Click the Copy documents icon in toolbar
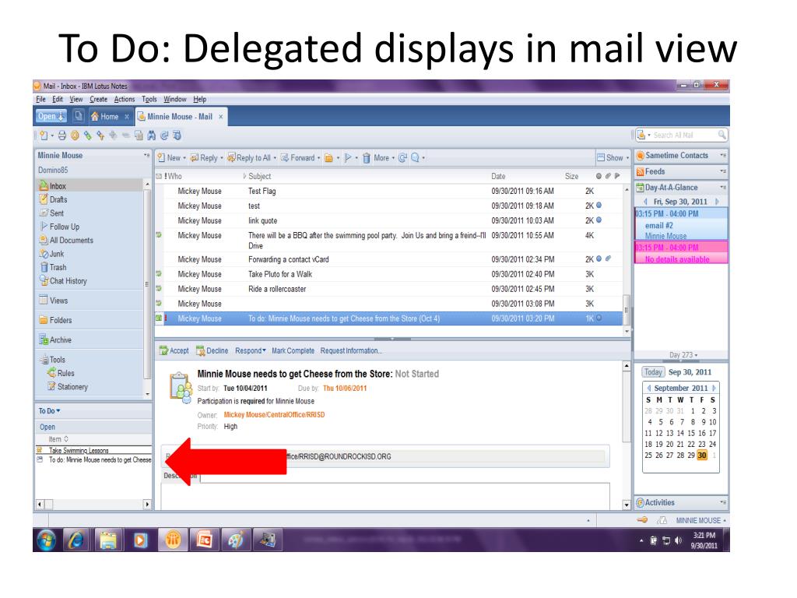This screenshot has width=797, height=598. coord(139,135)
